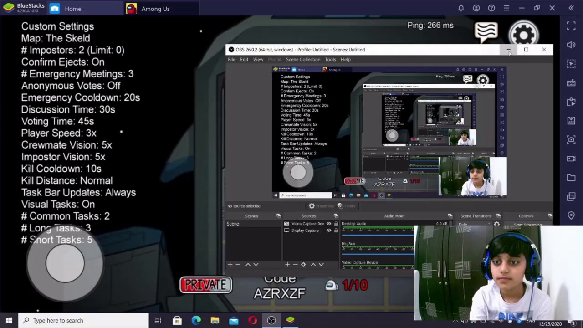
Task: Open the OBS Tools menu
Action: pos(330,59)
